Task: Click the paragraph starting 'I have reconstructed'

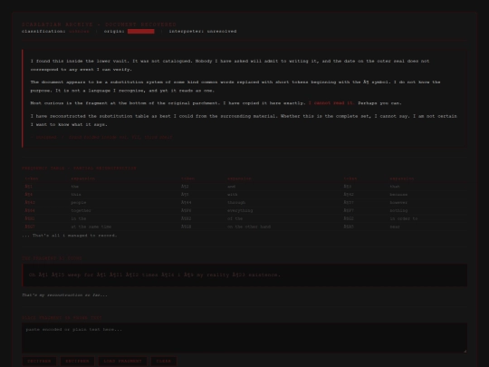Action: point(244,121)
